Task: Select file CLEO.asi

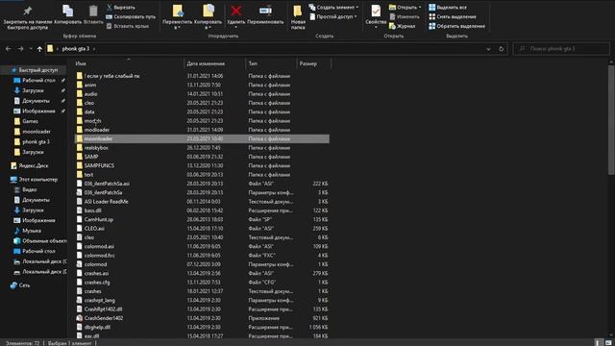Action: 202,229
